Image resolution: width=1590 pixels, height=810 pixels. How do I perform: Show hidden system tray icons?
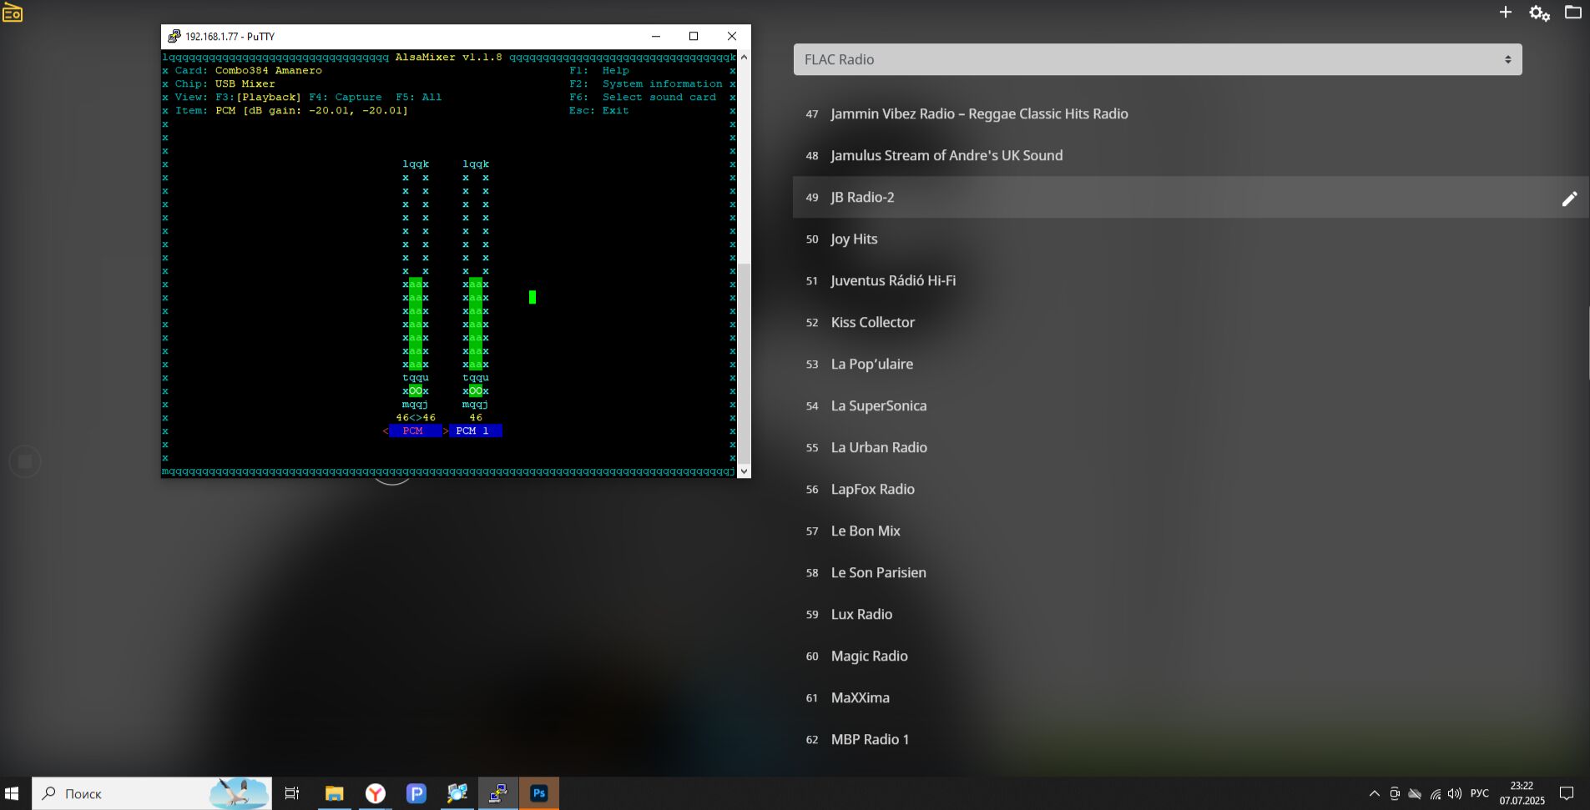click(1374, 793)
